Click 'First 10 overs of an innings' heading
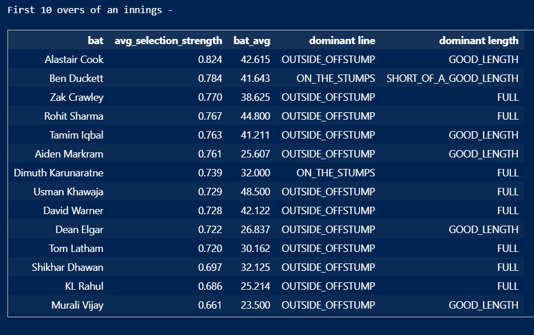The image size is (534, 335). [84, 10]
